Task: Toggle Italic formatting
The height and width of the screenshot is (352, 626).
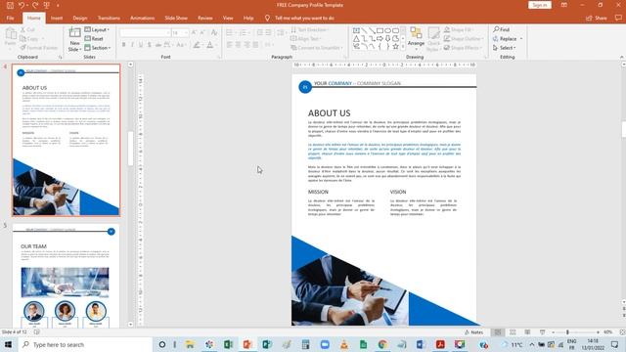Action: (132, 45)
